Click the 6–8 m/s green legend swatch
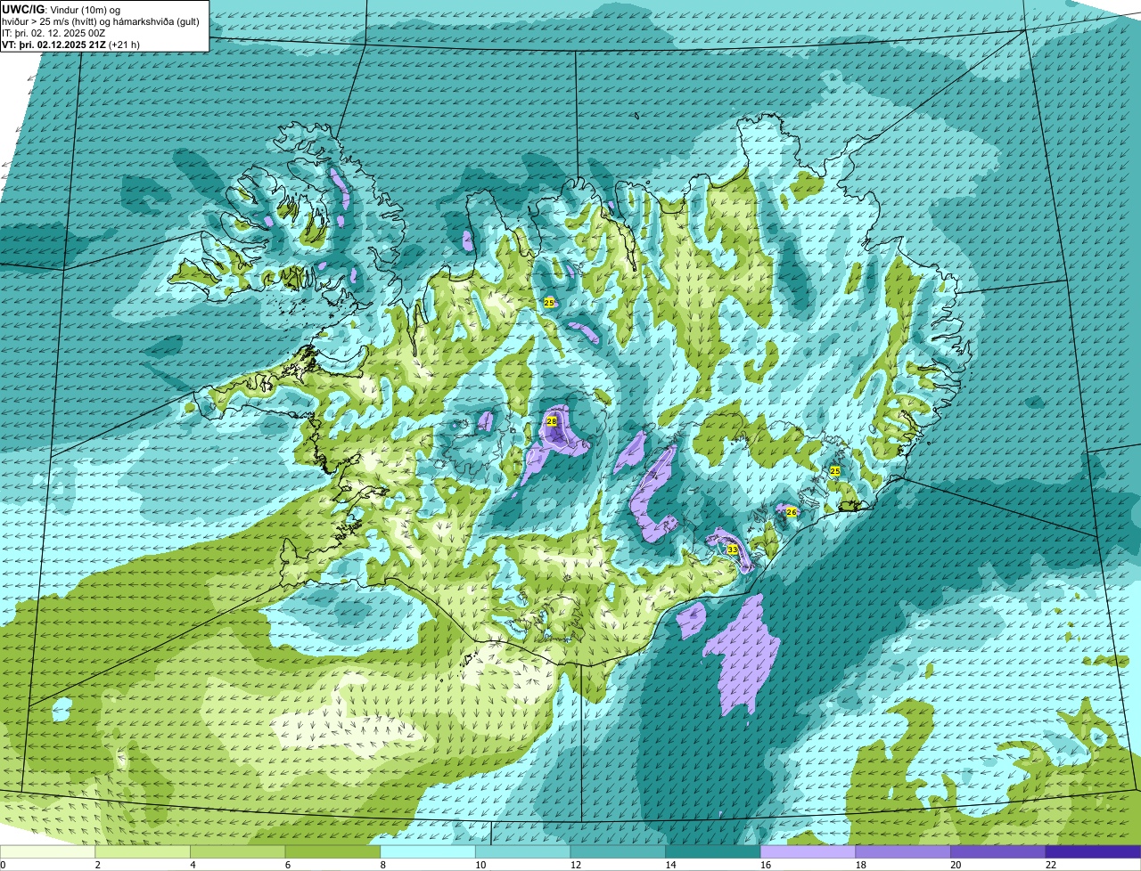This screenshot has height=871, width=1141. pos(332,851)
